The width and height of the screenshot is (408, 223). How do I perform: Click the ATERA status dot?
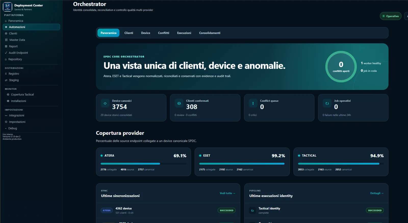coord(102,156)
